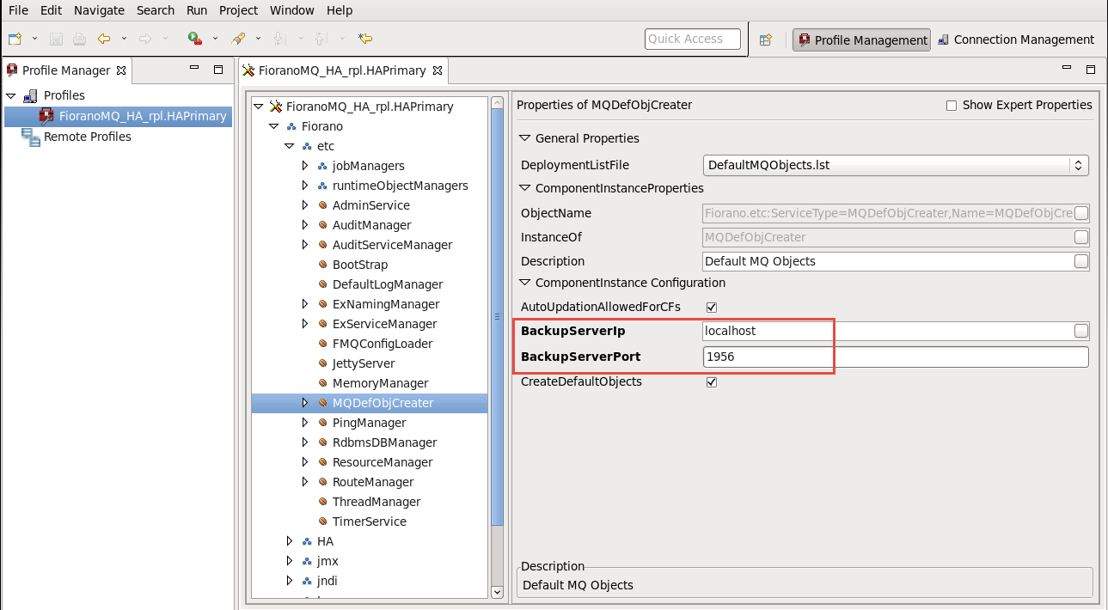This screenshot has width=1108, height=610.
Task: Collapse the Fiorano tree node
Action: tap(273, 126)
